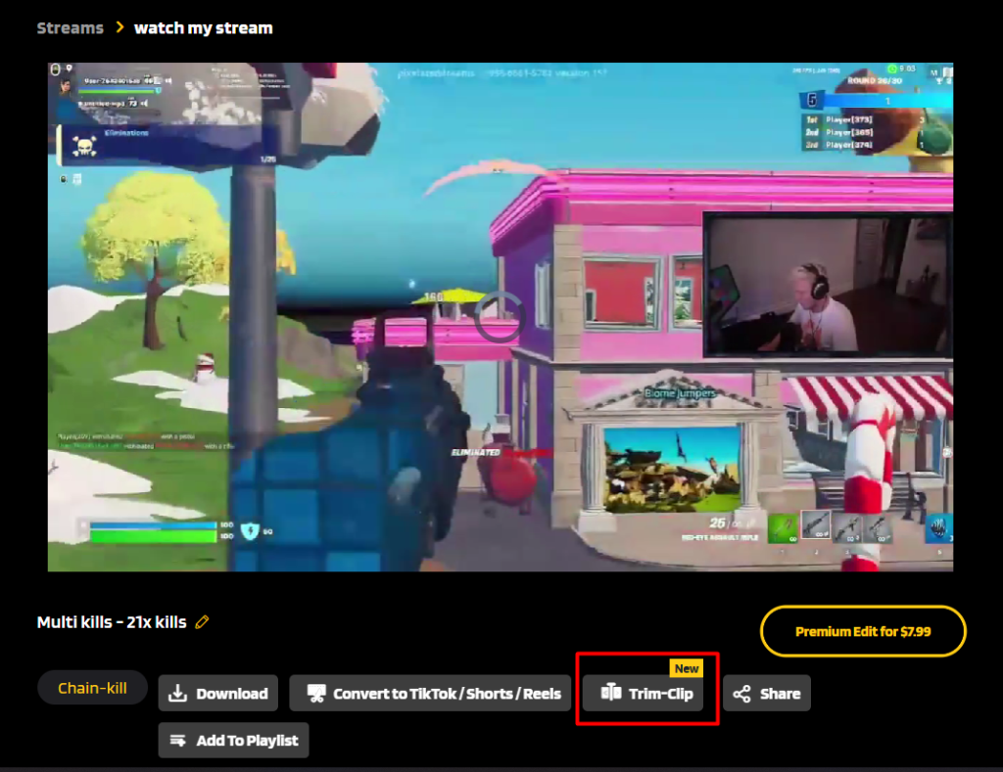Click the trim-clip icon
The width and height of the screenshot is (1003, 772).
tap(611, 692)
